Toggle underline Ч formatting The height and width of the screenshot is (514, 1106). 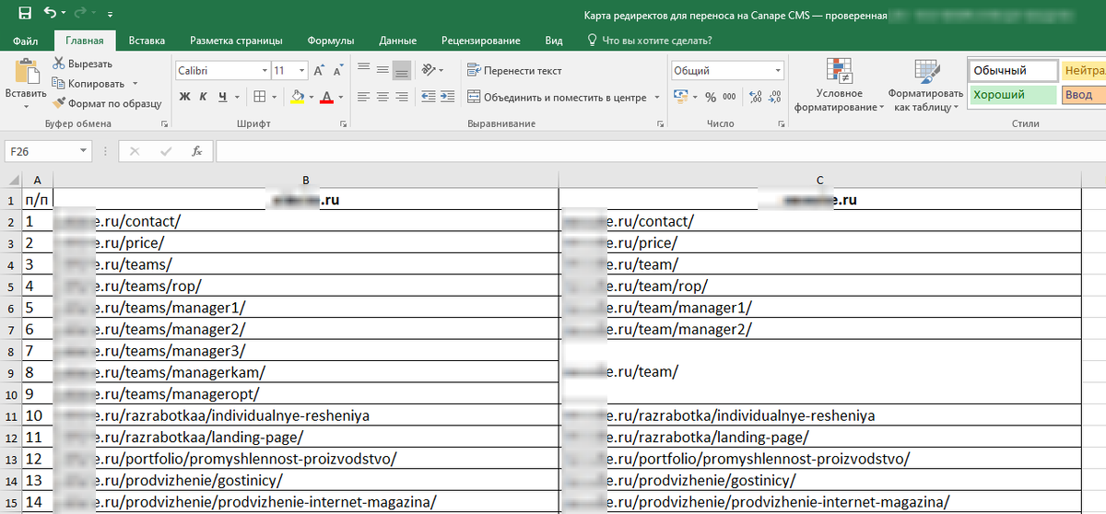221,97
